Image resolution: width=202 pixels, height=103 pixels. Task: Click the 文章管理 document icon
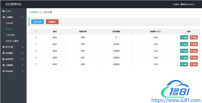(4, 65)
